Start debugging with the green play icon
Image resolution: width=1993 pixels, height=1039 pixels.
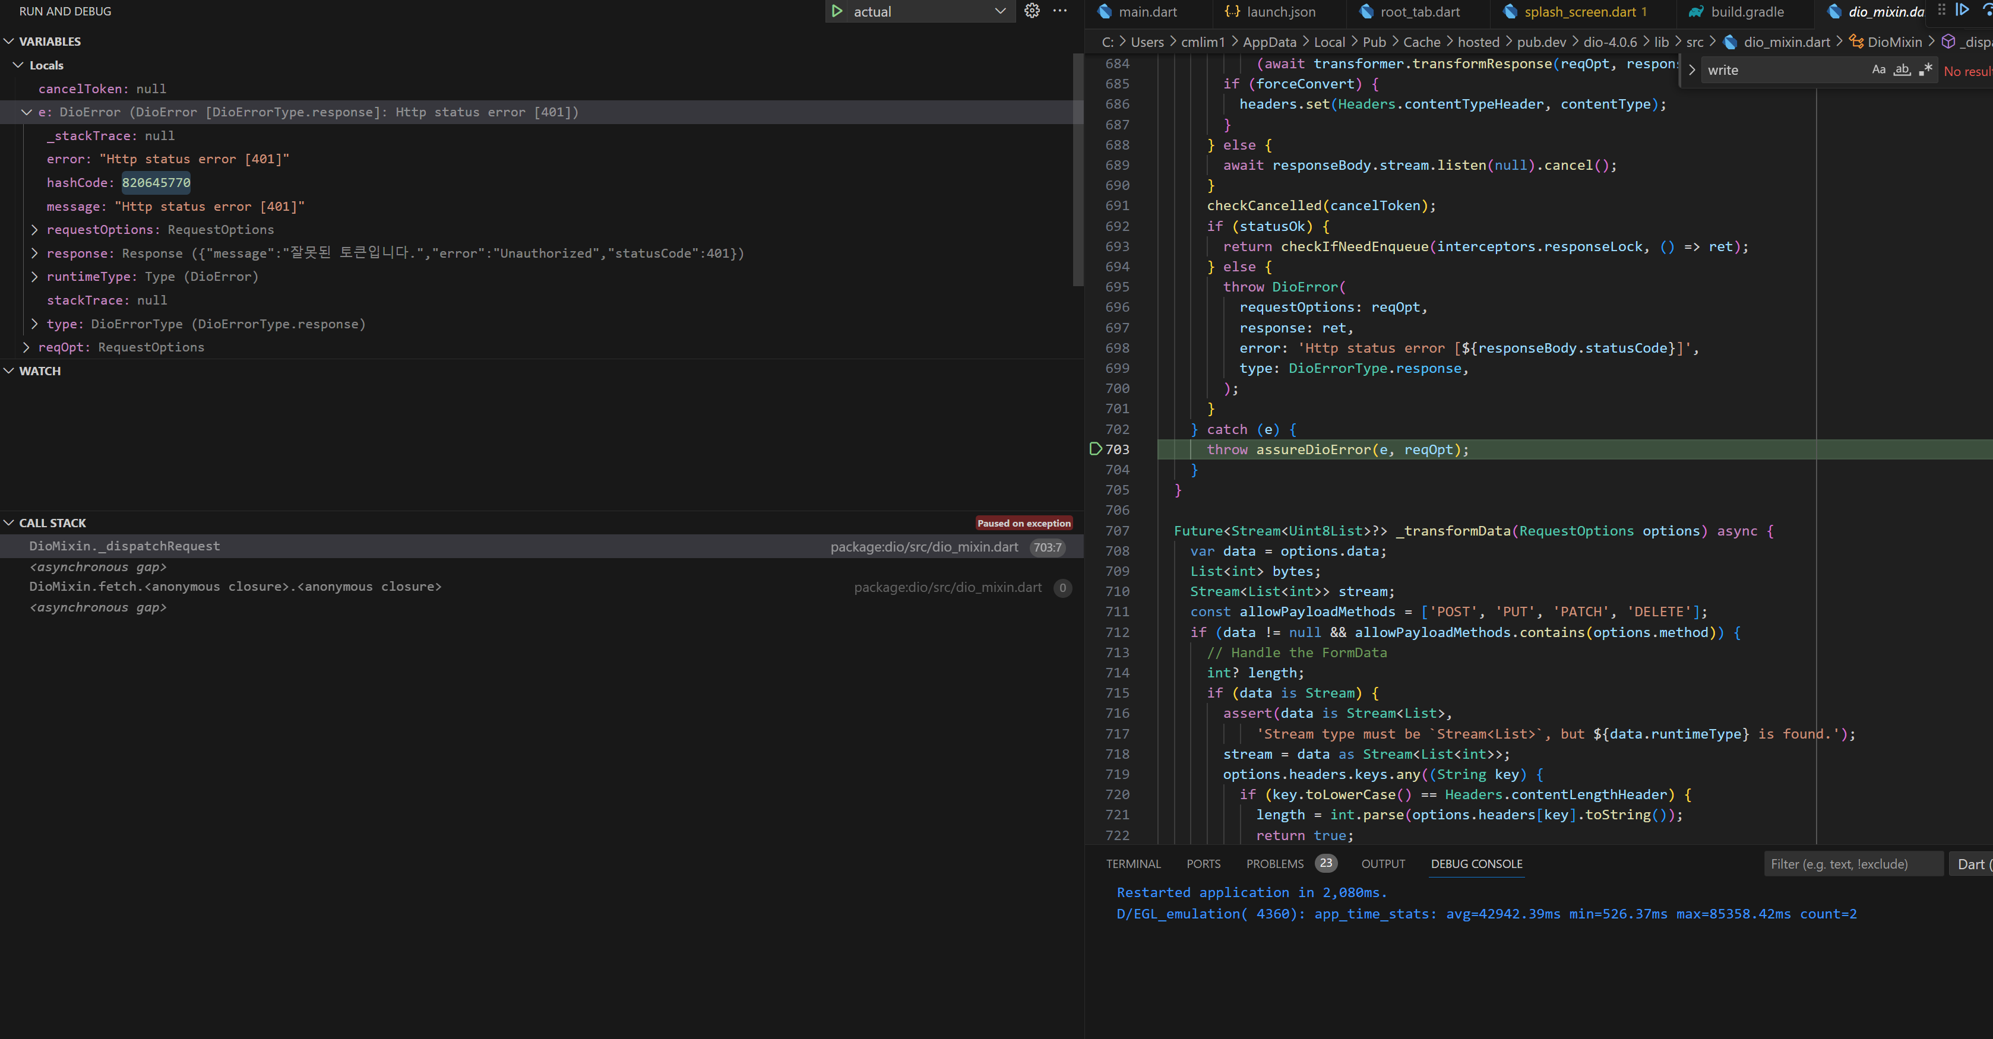836,11
